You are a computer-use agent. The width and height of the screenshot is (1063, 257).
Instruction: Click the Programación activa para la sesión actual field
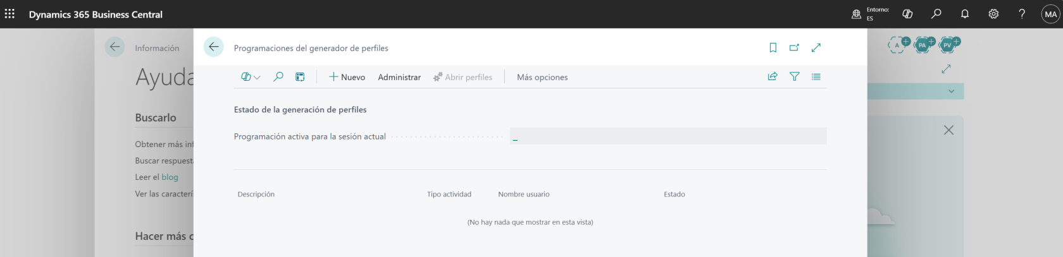[668, 136]
